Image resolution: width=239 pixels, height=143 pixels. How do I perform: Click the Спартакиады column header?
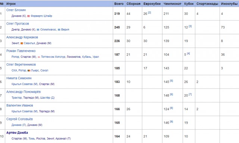207,4
